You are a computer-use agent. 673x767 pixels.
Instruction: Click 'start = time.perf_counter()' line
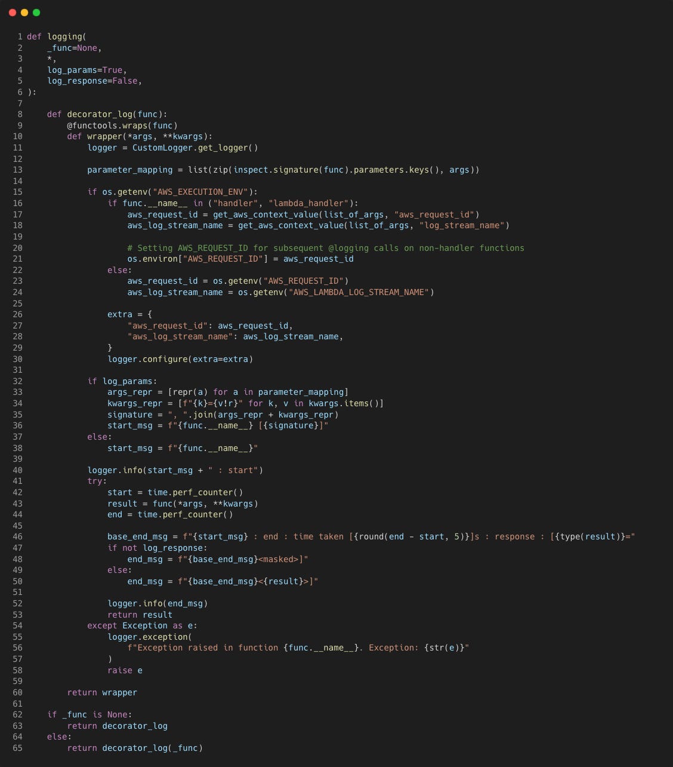pyautogui.click(x=175, y=492)
